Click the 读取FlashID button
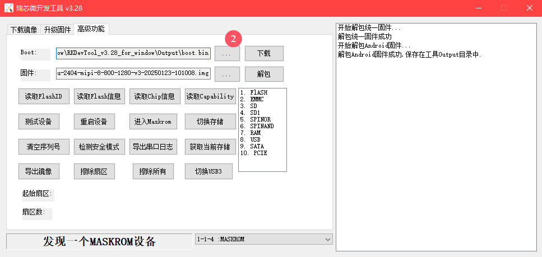Screen dimensions: 542x257 click(39, 96)
